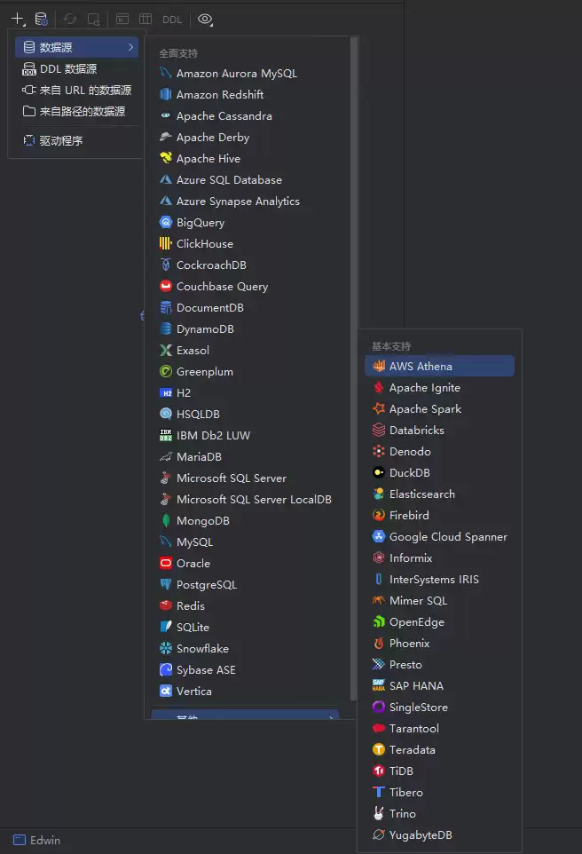The image size is (582, 854).
Task: Toggle the eye view options icon
Action: pyautogui.click(x=205, y=19)
